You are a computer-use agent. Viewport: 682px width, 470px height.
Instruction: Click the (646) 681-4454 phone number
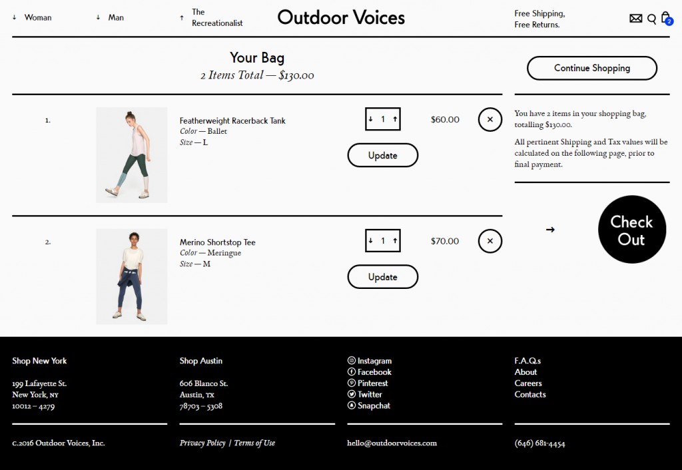(x=539, y=443)
